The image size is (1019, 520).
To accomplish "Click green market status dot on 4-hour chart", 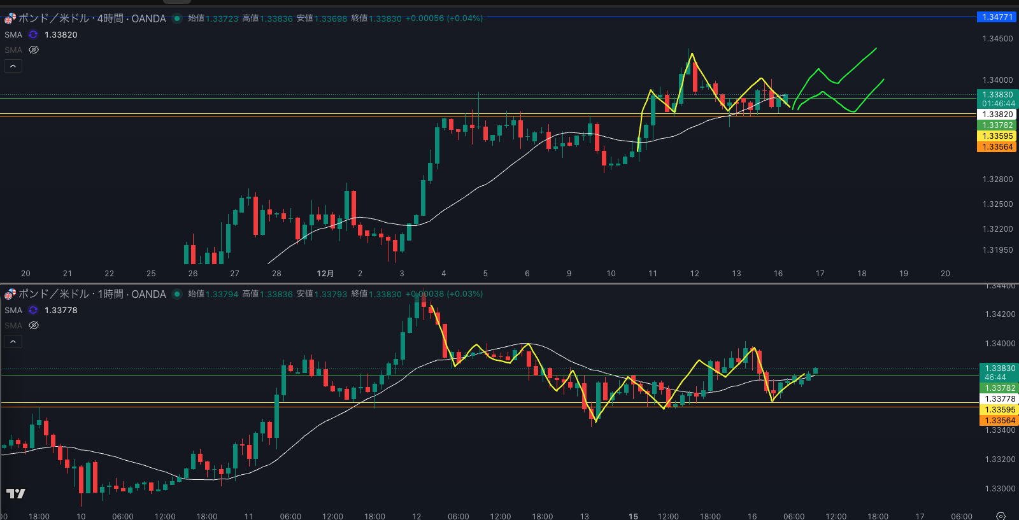I will tap(177, 18).
